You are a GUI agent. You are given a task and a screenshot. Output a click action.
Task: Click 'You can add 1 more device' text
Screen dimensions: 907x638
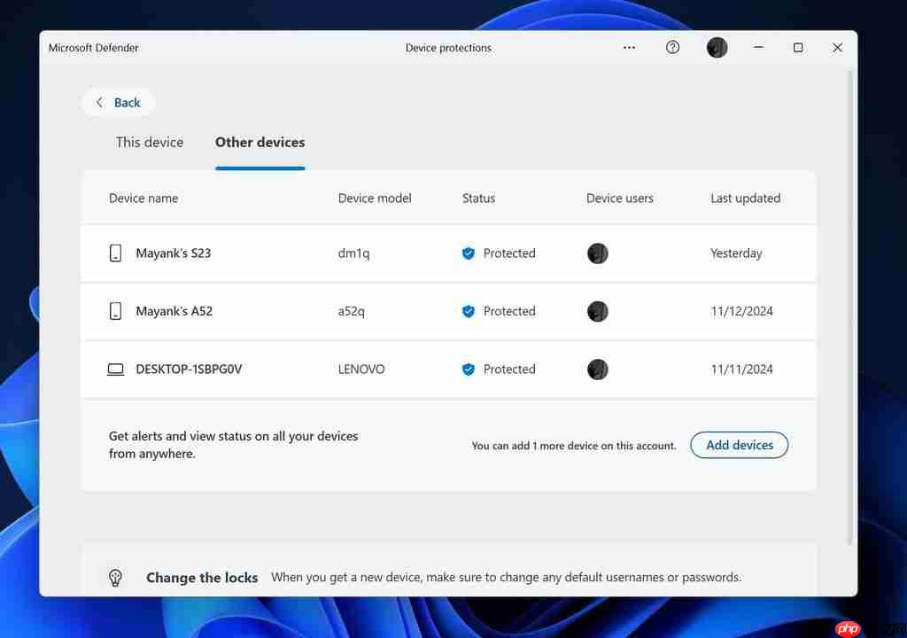coord(573,446)
